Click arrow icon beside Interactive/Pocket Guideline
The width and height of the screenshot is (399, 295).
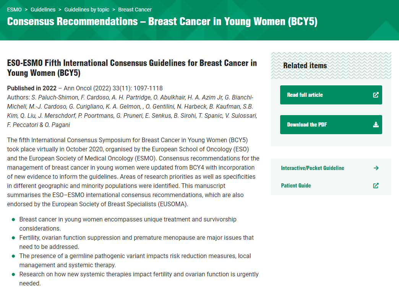coord(376,168)
